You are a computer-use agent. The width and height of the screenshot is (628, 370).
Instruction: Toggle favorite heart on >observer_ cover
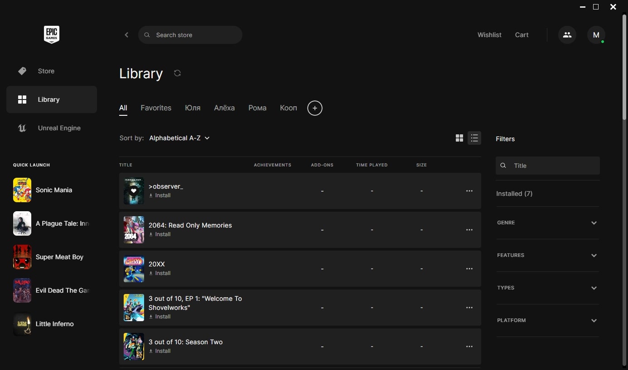pyautogui.click(x=133, y=191)
